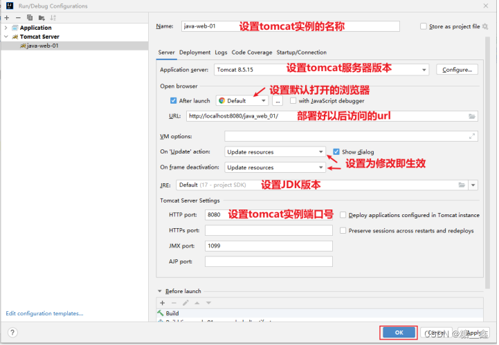Switch to the Startup/Connection tab
Viewport: 499px width, 345px height.
pyautogui.click(x=301, y=53)
